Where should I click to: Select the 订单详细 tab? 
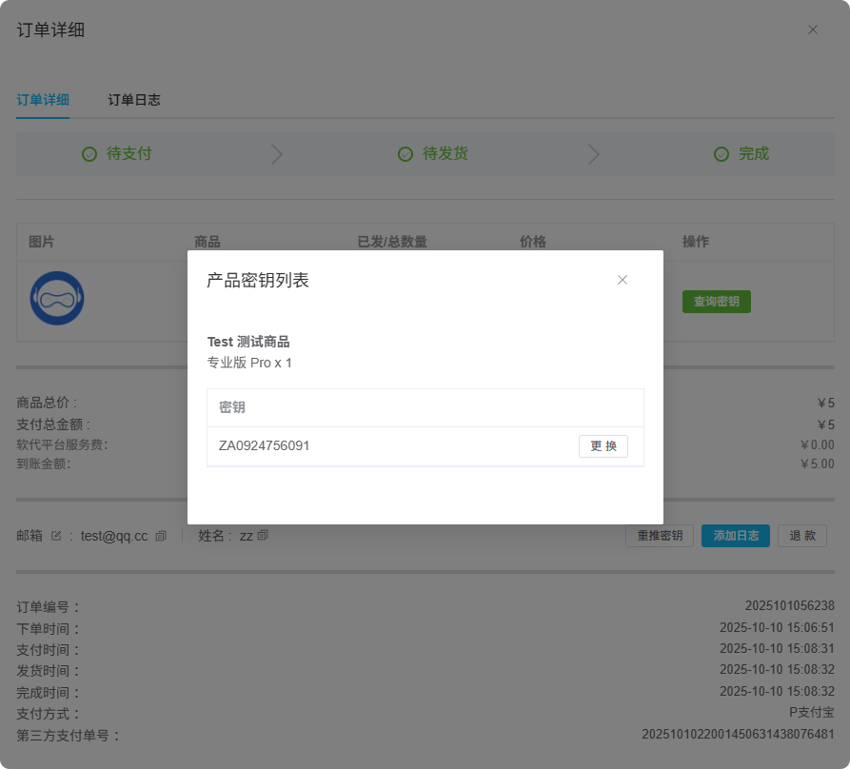(42, 99)
